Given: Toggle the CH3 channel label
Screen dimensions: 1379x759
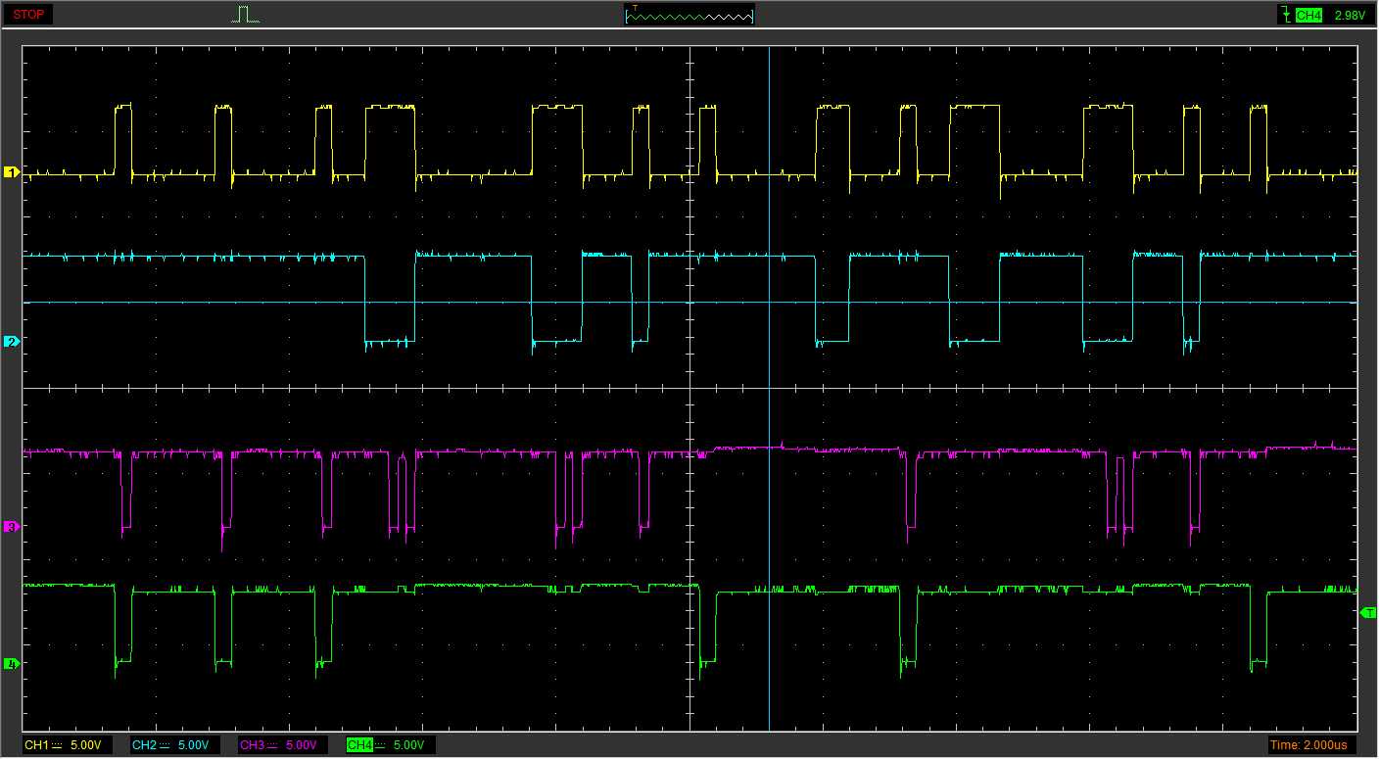Looking at the screenshot, I should 255,745.
